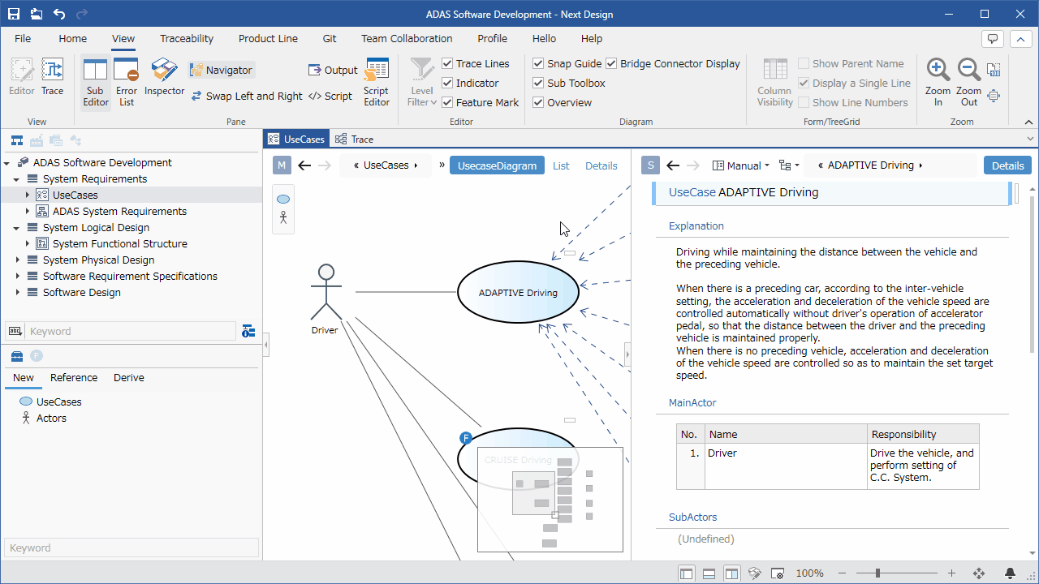Screen dimensions: 1039x584
Task: Open the Error List pane
Action: 127,82
